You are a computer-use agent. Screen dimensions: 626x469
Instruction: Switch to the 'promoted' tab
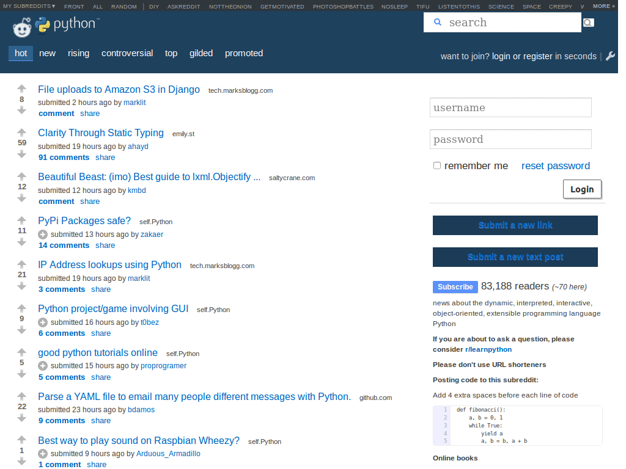tap(244, 53)
